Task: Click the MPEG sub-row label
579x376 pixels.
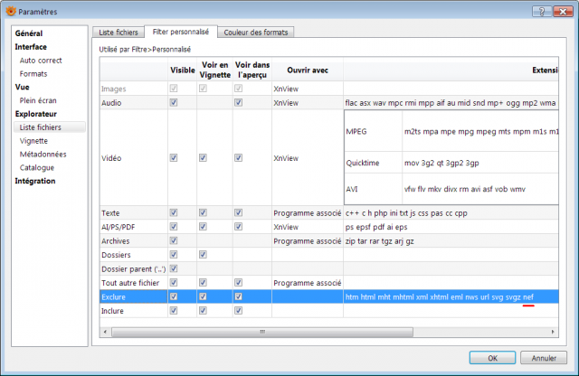Action: (356, 131)
